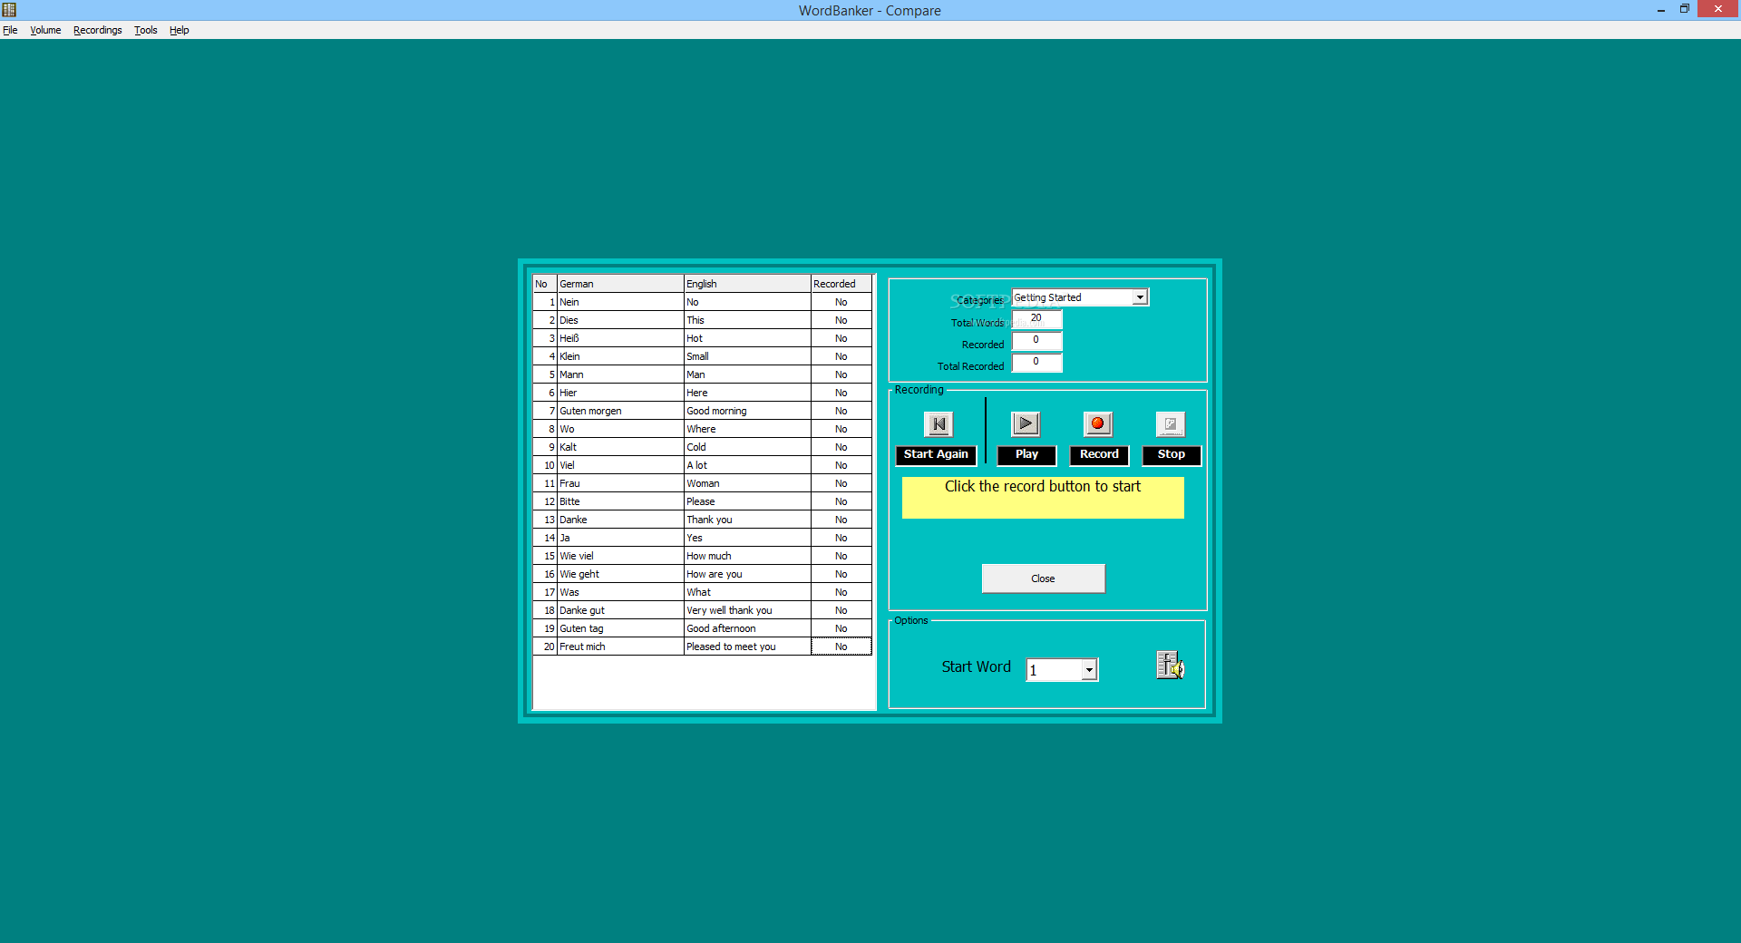Click the Start Again rewind icon

click(x=939, y=423)
